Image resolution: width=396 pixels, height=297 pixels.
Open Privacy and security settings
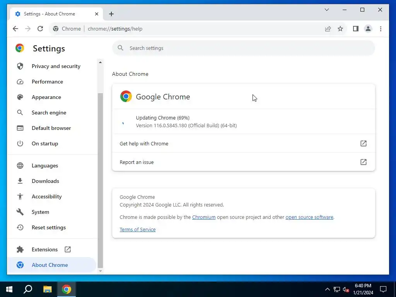click(x=52, y=66)
